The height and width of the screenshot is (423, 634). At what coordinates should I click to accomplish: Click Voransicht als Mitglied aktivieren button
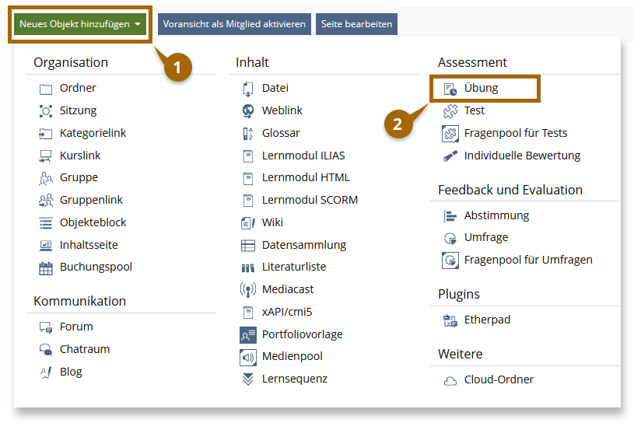coord(234,24)
